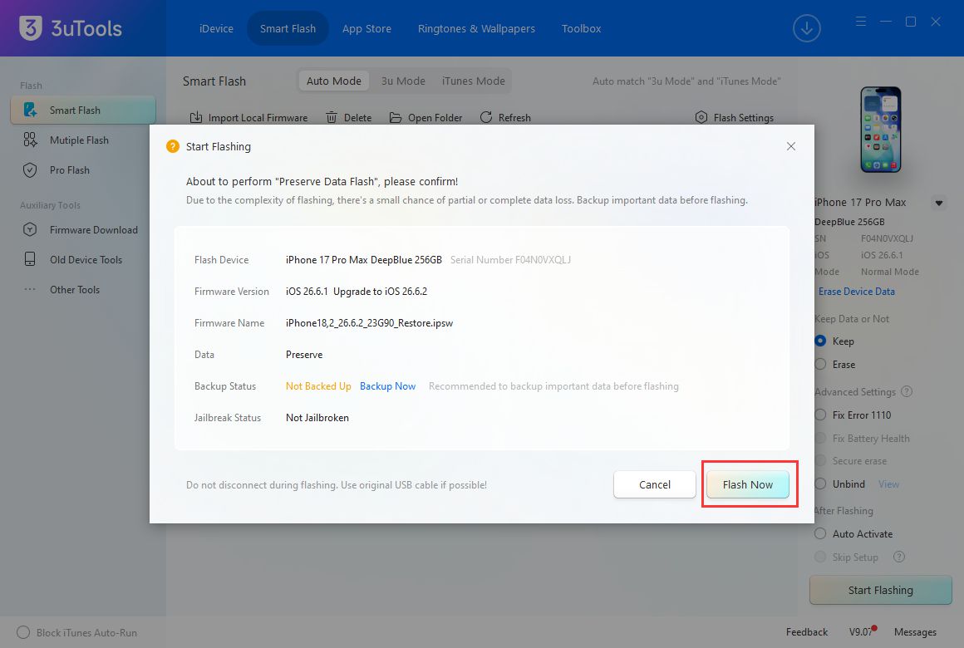Click the Backup Now link
Screen dimensions: 964x648
coord(387,386)
